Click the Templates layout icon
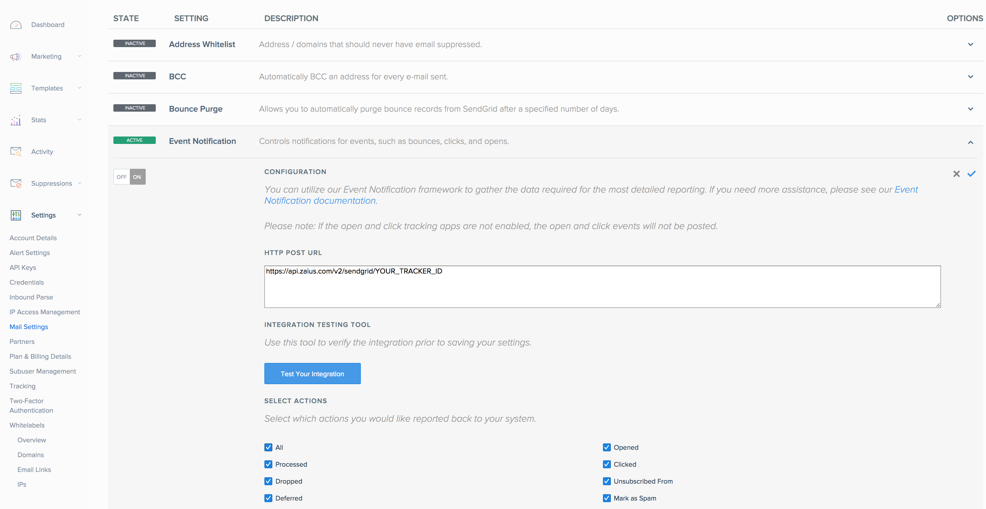 coord(16,88)
